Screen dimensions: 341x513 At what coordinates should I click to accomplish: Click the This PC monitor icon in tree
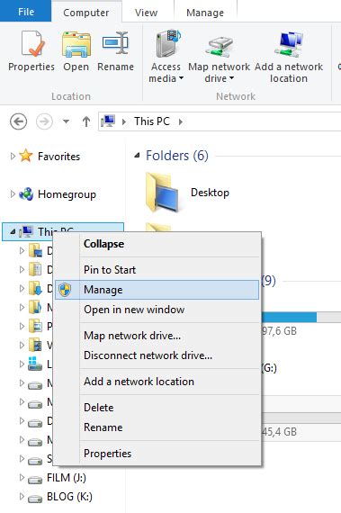(26, 231)
